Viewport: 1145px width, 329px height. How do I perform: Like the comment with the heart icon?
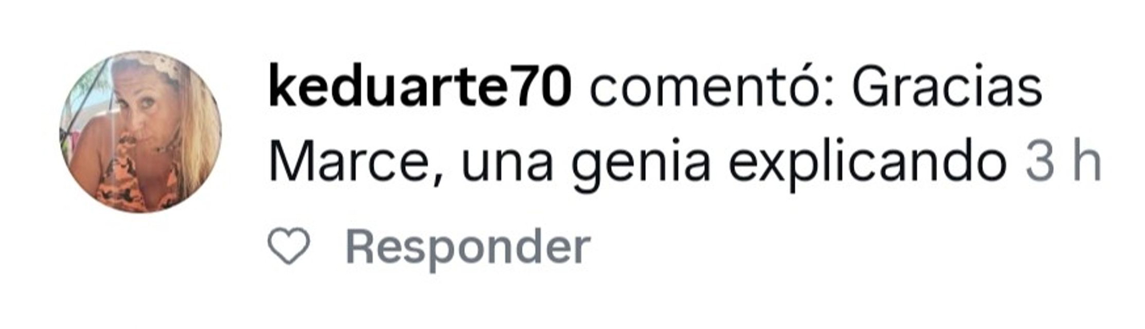click(x=289, y=246)
